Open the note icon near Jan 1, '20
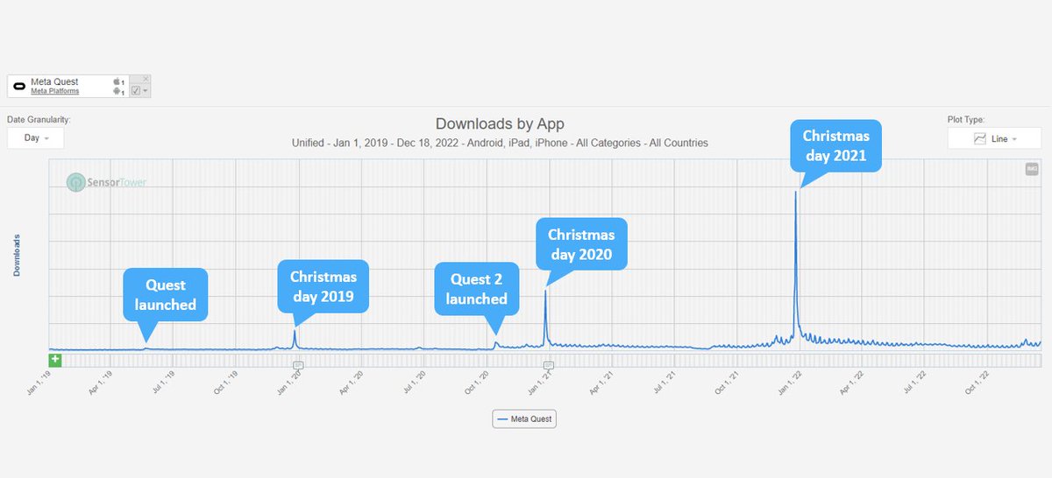 click(x=298, y=365)
